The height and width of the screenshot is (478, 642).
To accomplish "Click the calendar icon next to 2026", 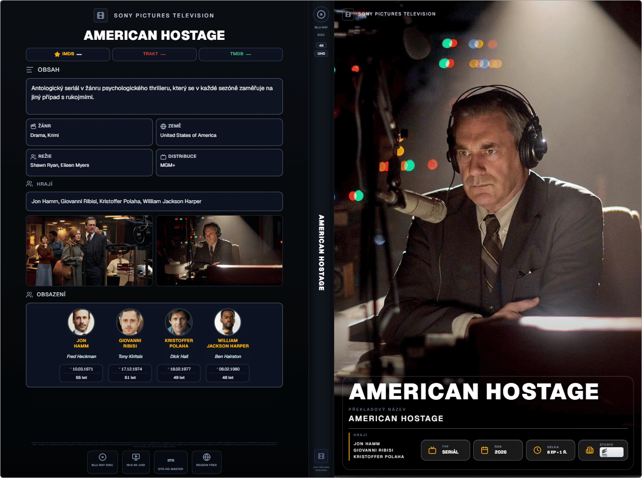I will 485,450.
